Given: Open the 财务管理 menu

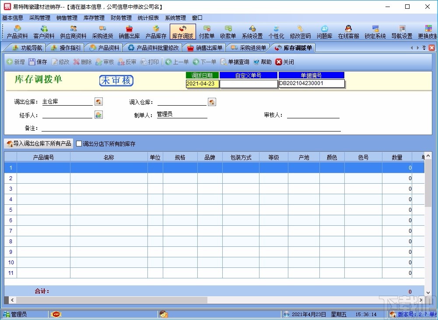Looking at the screenshot, I should pyautogui.click(x=120, y=18).
